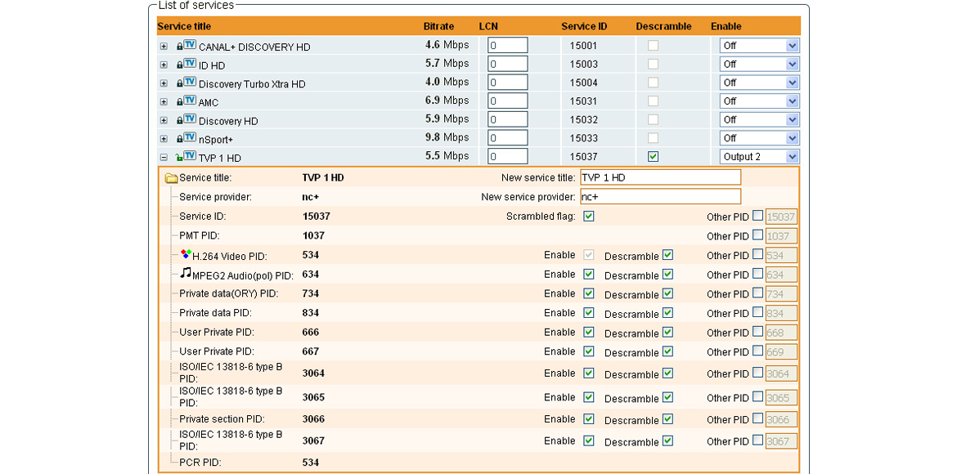The image size is (957, 474).
Task: Click Enable checkbox for Private data PID 834
Action: click(589, 313)
